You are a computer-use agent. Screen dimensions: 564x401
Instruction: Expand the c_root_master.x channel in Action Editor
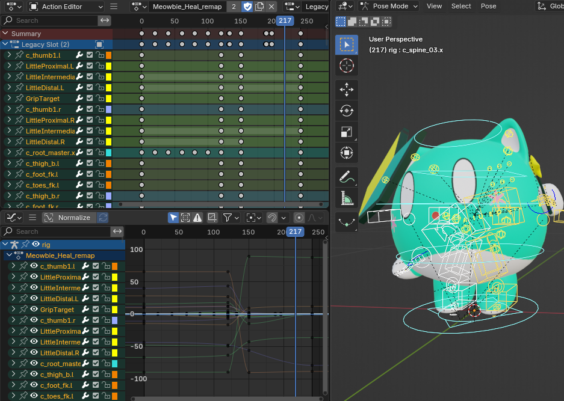(x=10, y=152)
